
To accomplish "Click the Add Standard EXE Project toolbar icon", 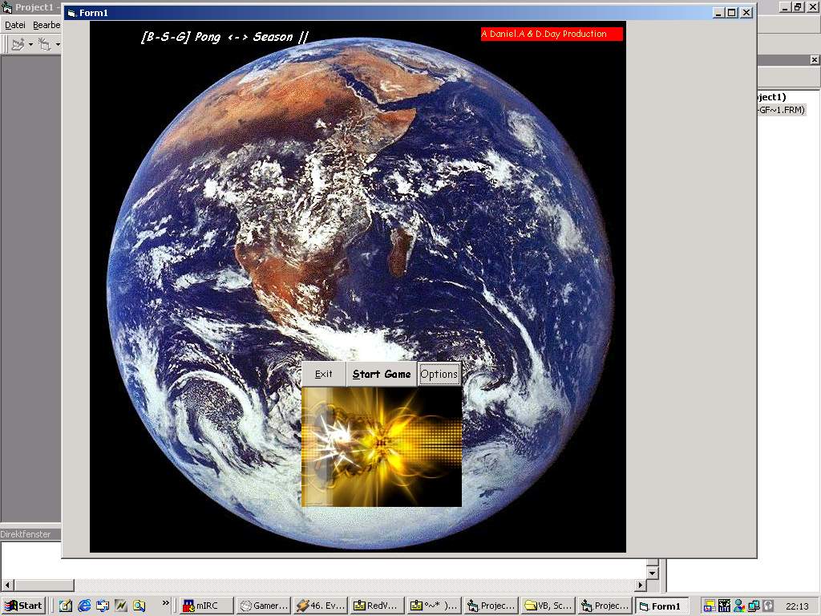I will click(x=18, y=45).
